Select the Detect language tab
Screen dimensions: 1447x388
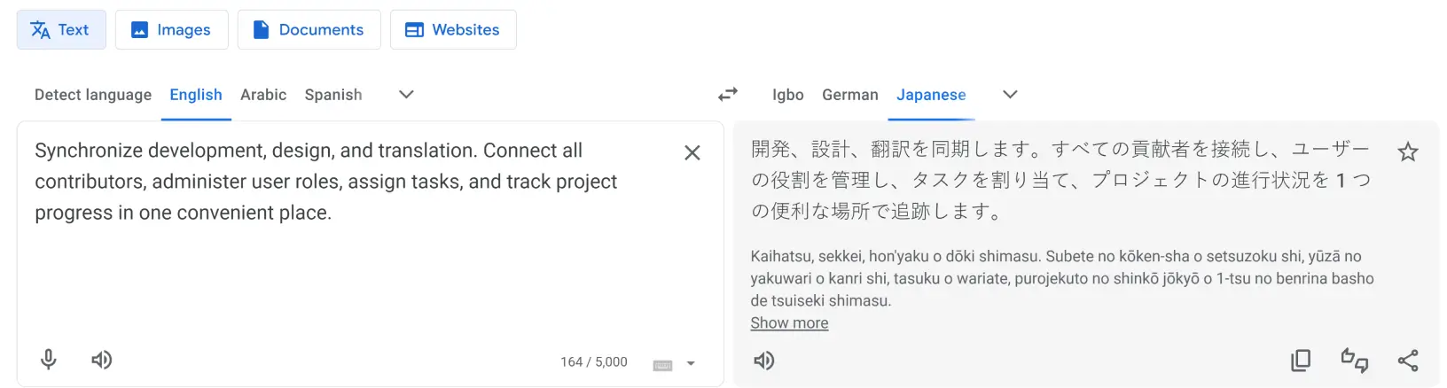pyautogui.click(x=93, y=95)
